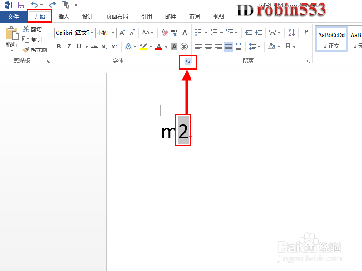The width and height of the screenshot is (362, 271).
Task: Show paragraph marks icon
Action: click(x=305, y=33)
